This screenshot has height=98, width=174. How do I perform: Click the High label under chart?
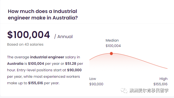click(x=163, y=79)
